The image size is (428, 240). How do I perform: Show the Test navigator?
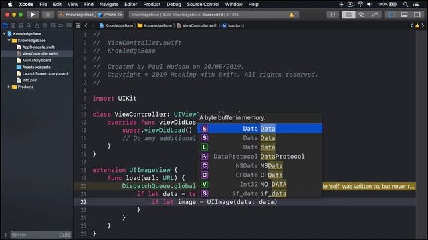(45, 25)
